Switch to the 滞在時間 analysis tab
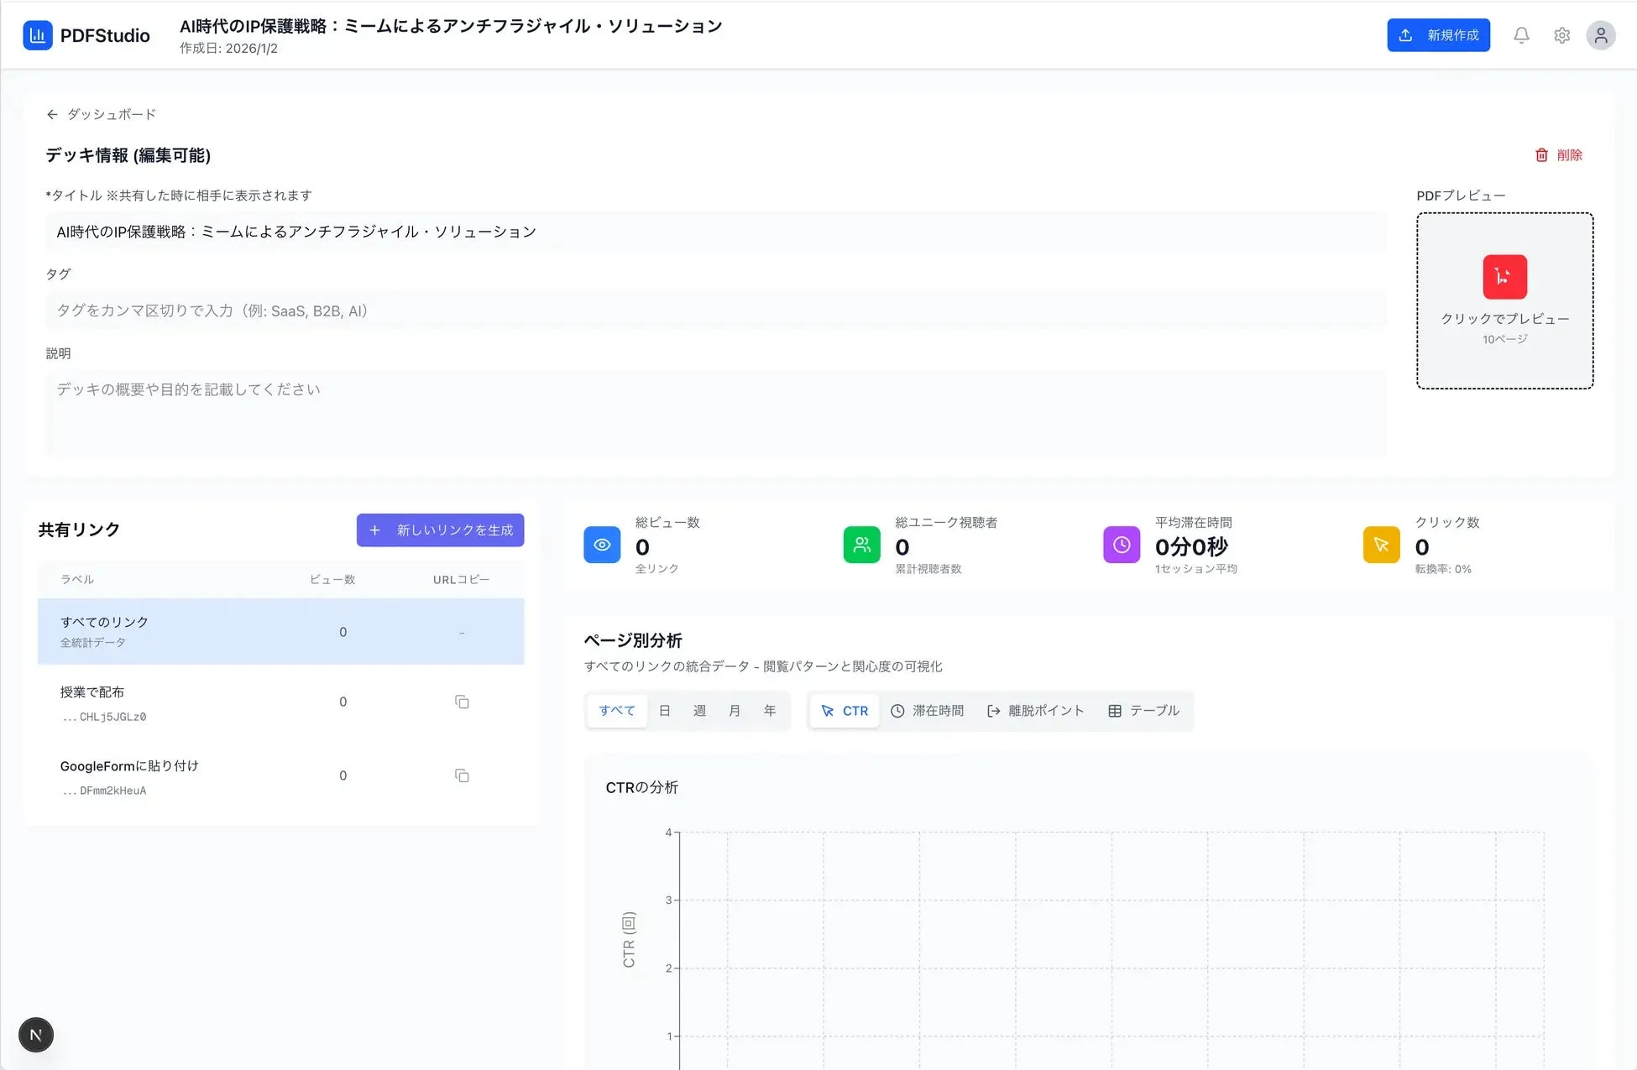The height and width of the screenshot is (1070, 1637). coord(928,710)
